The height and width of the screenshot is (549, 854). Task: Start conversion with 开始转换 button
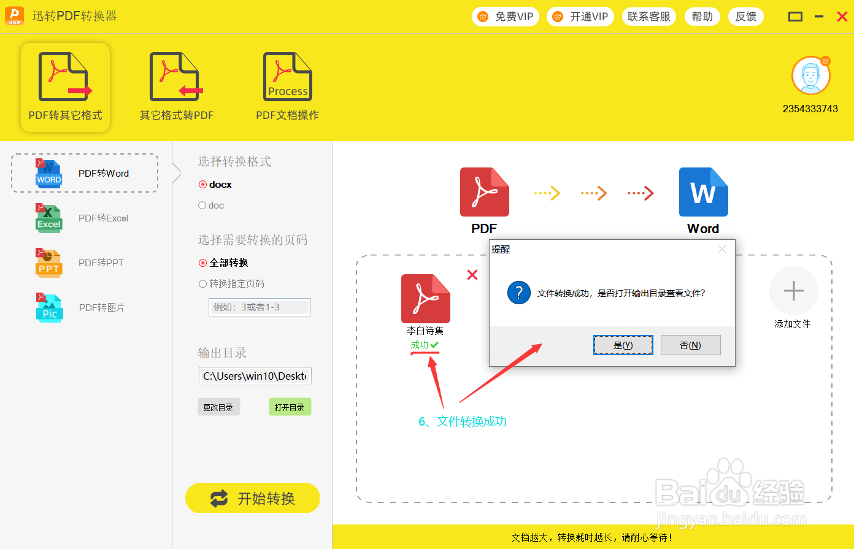coord(253,498)
